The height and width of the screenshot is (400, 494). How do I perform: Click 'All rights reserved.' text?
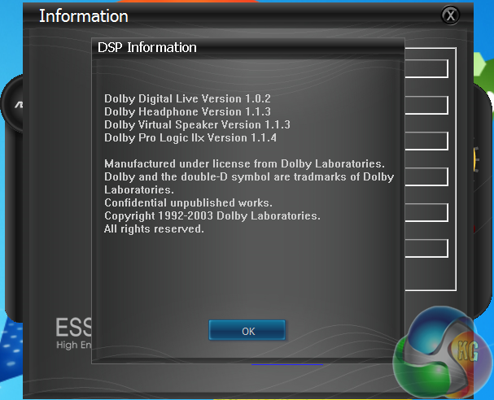click(x=154, y=228)
